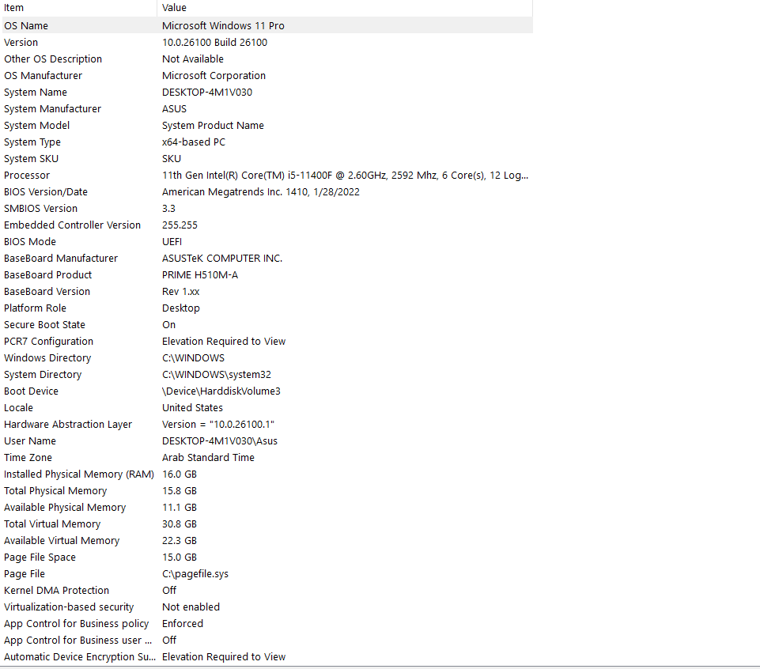760x669 pixels.
Task: Select the Virtualization-based security row
Action: [267, 607]
